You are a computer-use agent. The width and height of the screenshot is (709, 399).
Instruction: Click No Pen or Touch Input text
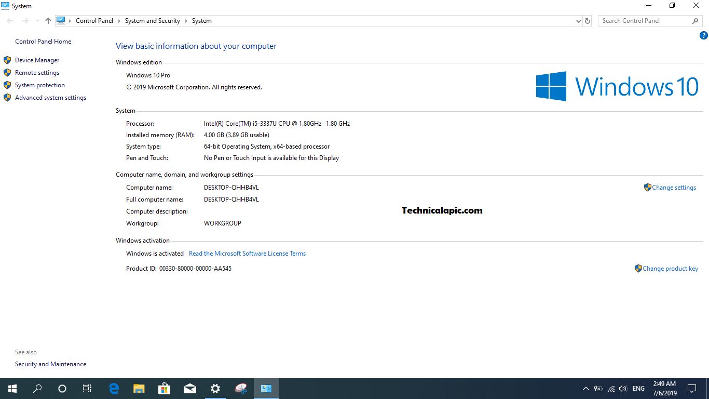(x=271, y=158)
